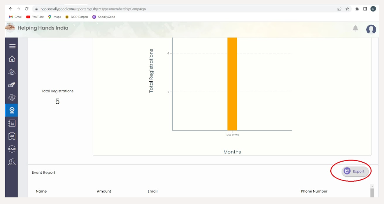Click the address bar URL
384x204 pixels.
pos(93,9)
